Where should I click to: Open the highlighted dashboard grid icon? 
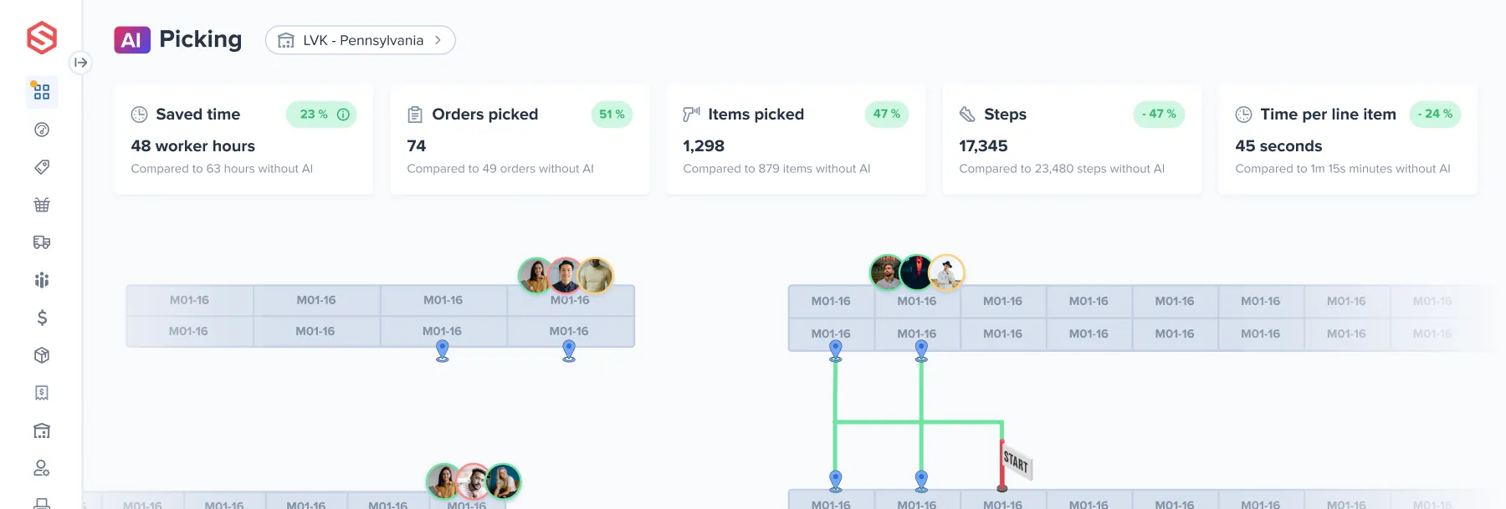coord(42,92)
